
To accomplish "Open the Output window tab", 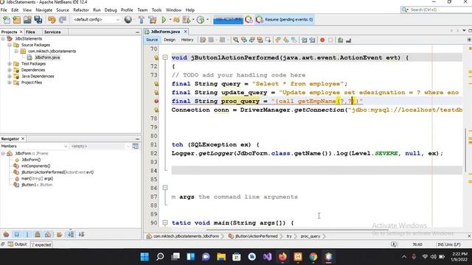I will (x=17, y=244).
